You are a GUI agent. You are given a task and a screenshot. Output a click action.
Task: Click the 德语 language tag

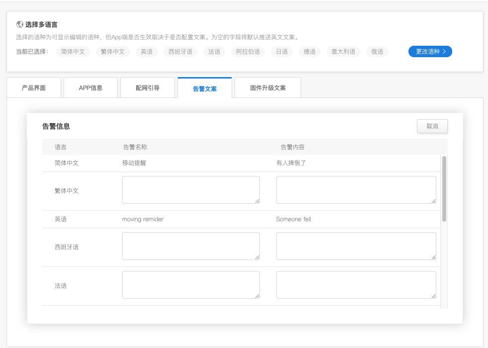click(310, 52)
